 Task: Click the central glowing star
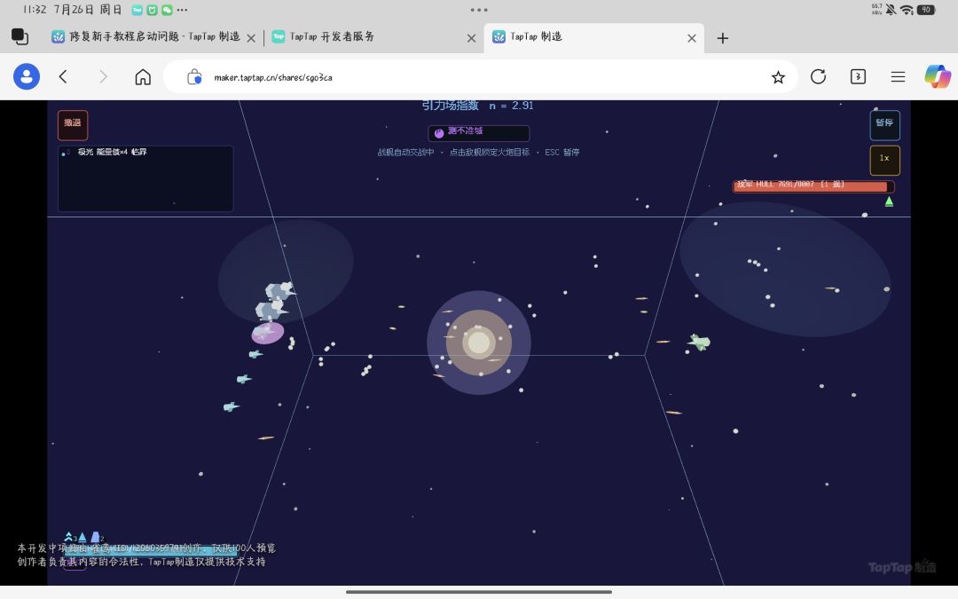coord(478,343)
